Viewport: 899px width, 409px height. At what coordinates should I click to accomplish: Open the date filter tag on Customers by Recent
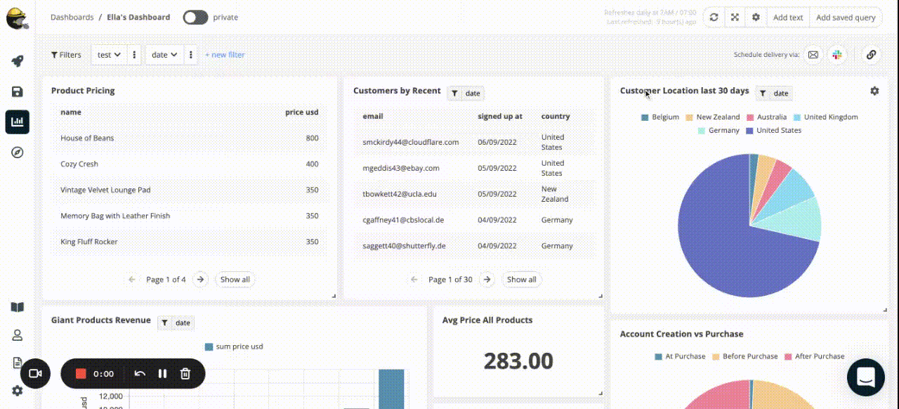[x=466, y=93]
